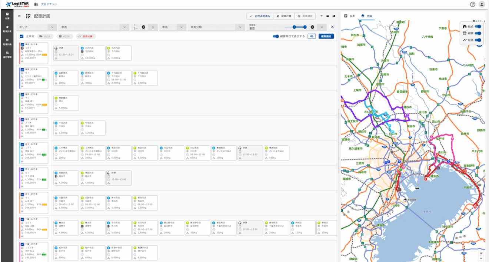The image size is (489, 262).
Task: Click the 6,900kg 69% vehicle card
Action: click(x=34, y=153)
